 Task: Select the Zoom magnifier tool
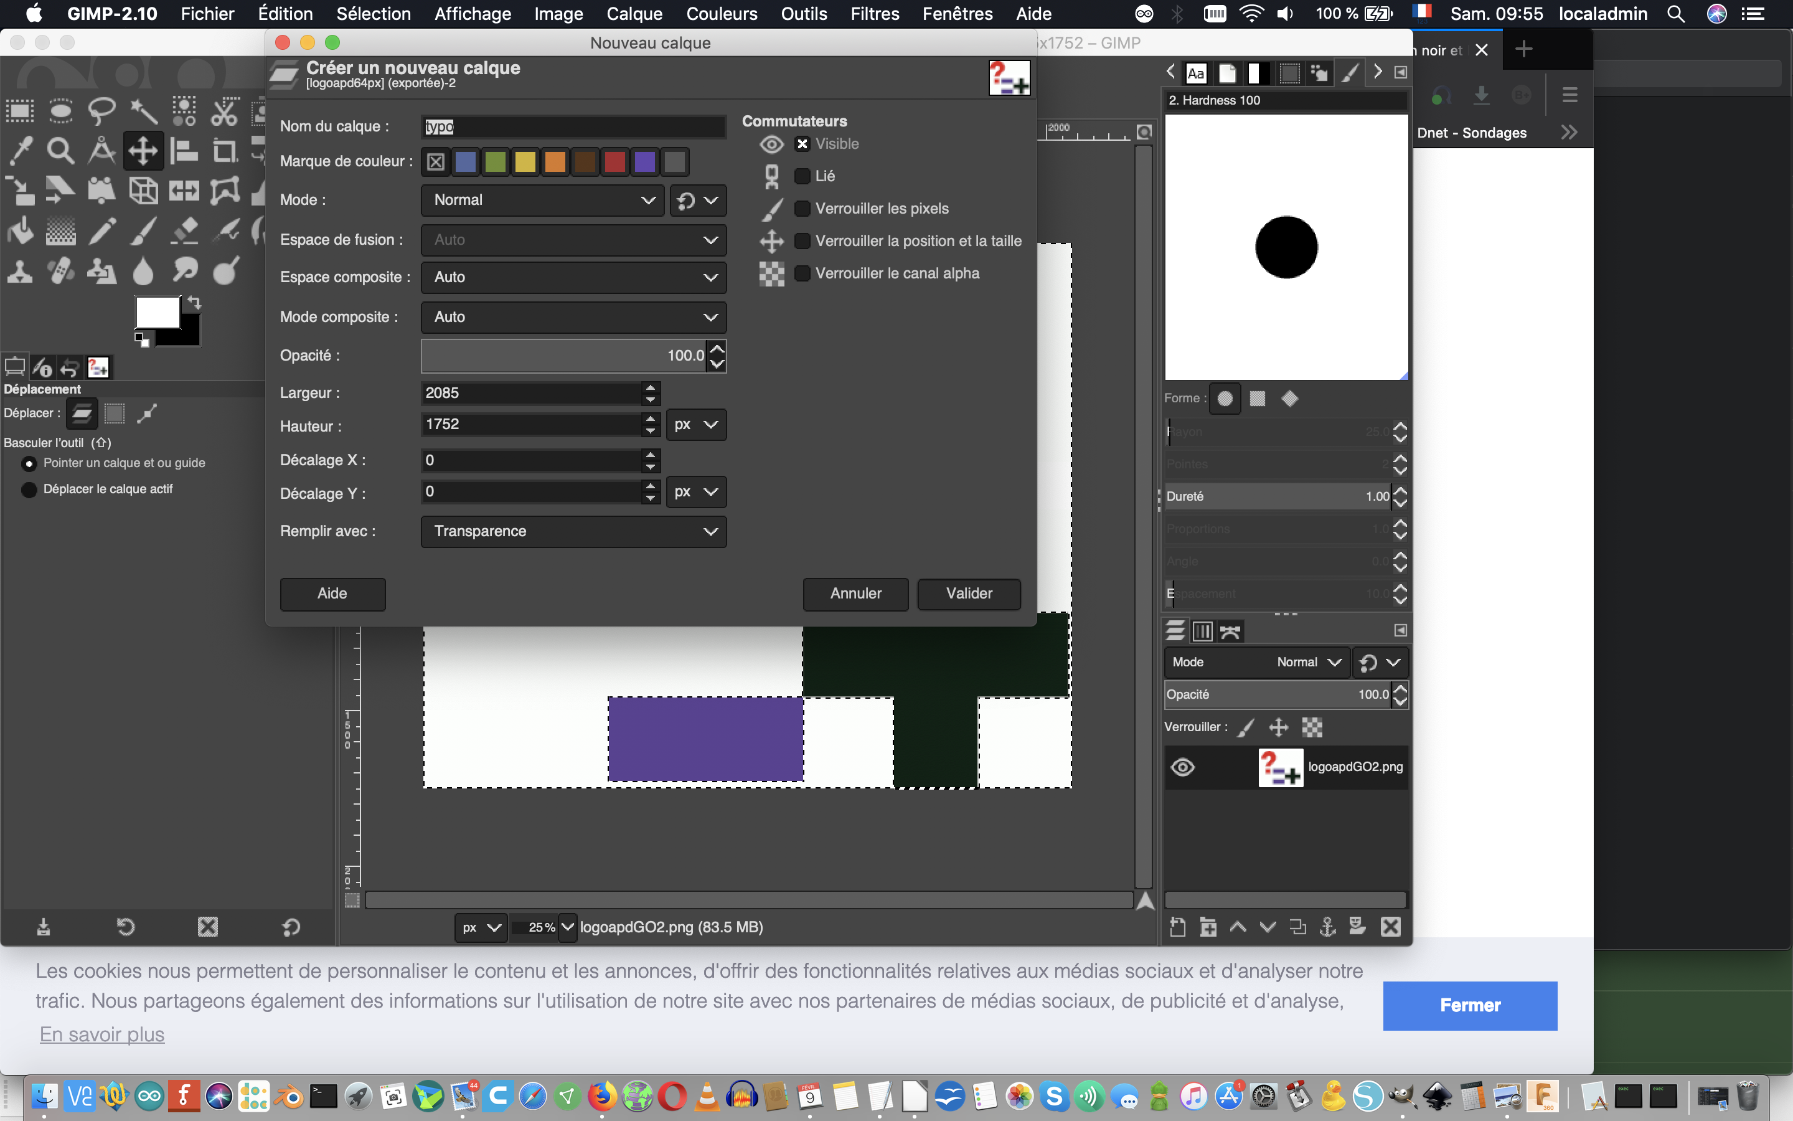(60, 151)
